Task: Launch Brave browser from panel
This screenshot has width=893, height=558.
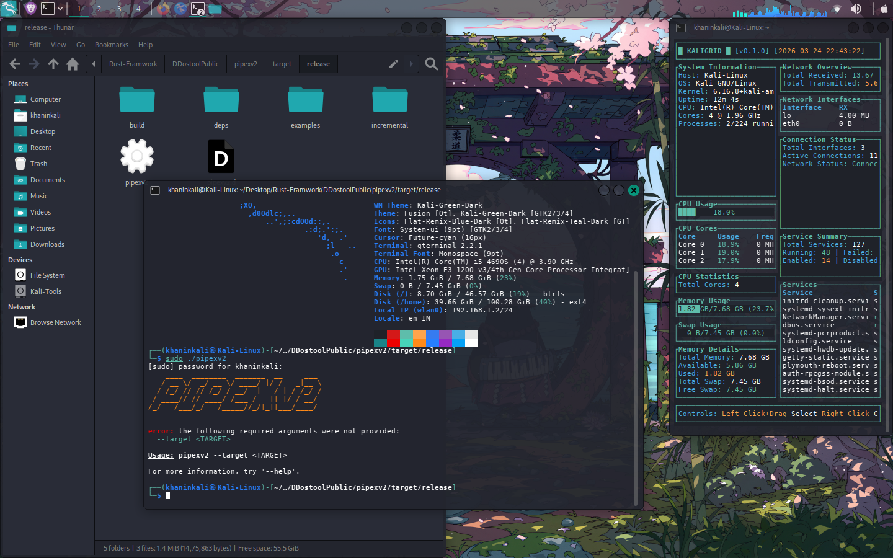Action: tap(30, 9)
